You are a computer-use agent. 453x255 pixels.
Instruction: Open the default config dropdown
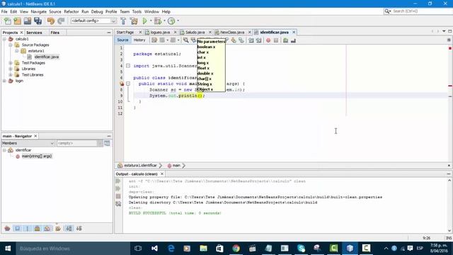[93, 21]
